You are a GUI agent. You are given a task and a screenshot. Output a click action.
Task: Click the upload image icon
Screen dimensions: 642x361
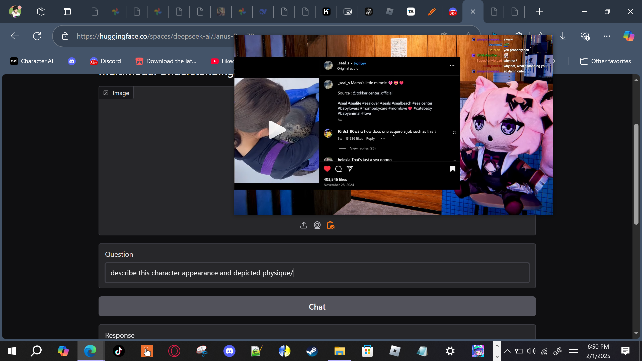coord(303,225)
